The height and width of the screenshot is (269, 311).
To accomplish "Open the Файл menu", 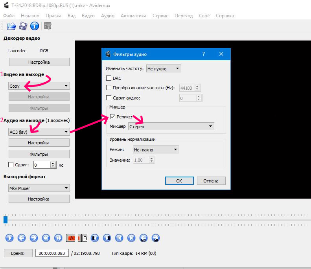I will [x=9, y=16].
